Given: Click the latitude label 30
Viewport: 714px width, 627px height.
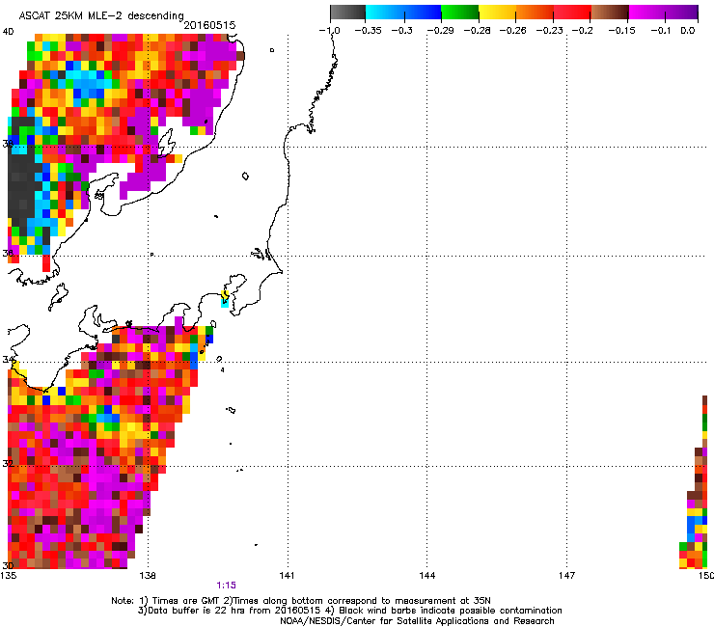Looking at the screenshot, I should [8, 565].
